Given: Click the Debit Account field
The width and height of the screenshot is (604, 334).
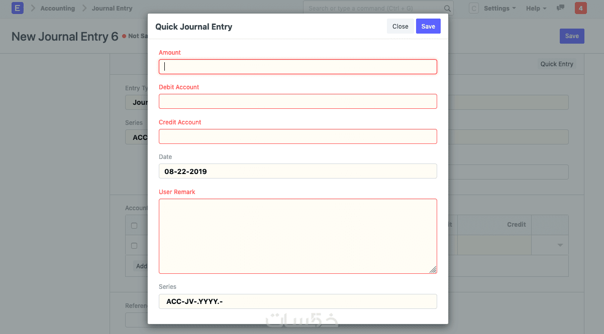Looking at the screenshot, I should coord(298,101).
